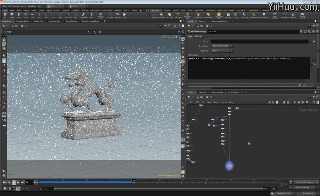Switch to the Geometry Spreadsheet tab
Viewport: 320px width, 196px height.
[90, 21]
